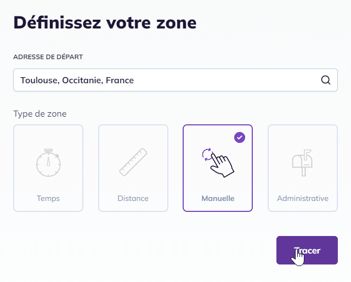Click the text Toulouse, Occitanie, France
The height and width of the screenshot is (282, 351).
[x=77, y=80]
